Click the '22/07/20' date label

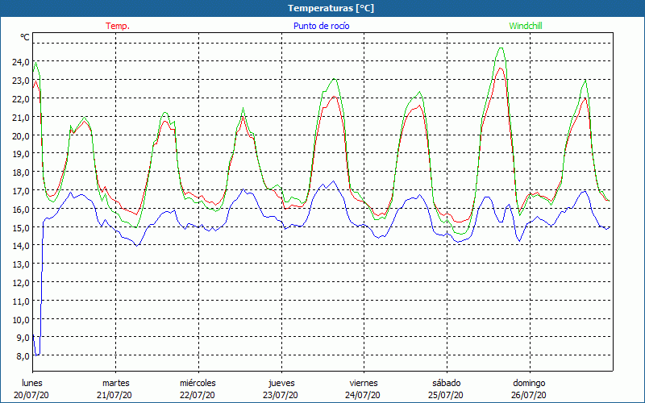click(198, 395)
